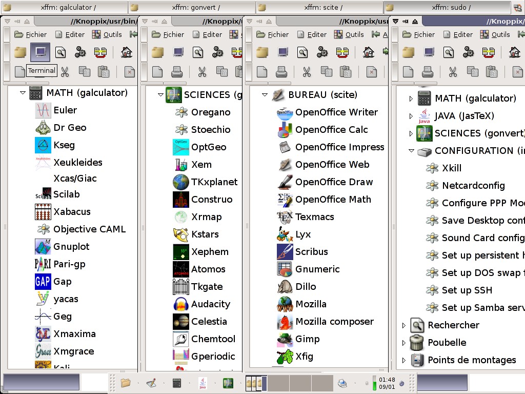The width and height of the screenshot is (525, 394).
Task: Switch to the second workspace in pager
Action: point(279,383)
